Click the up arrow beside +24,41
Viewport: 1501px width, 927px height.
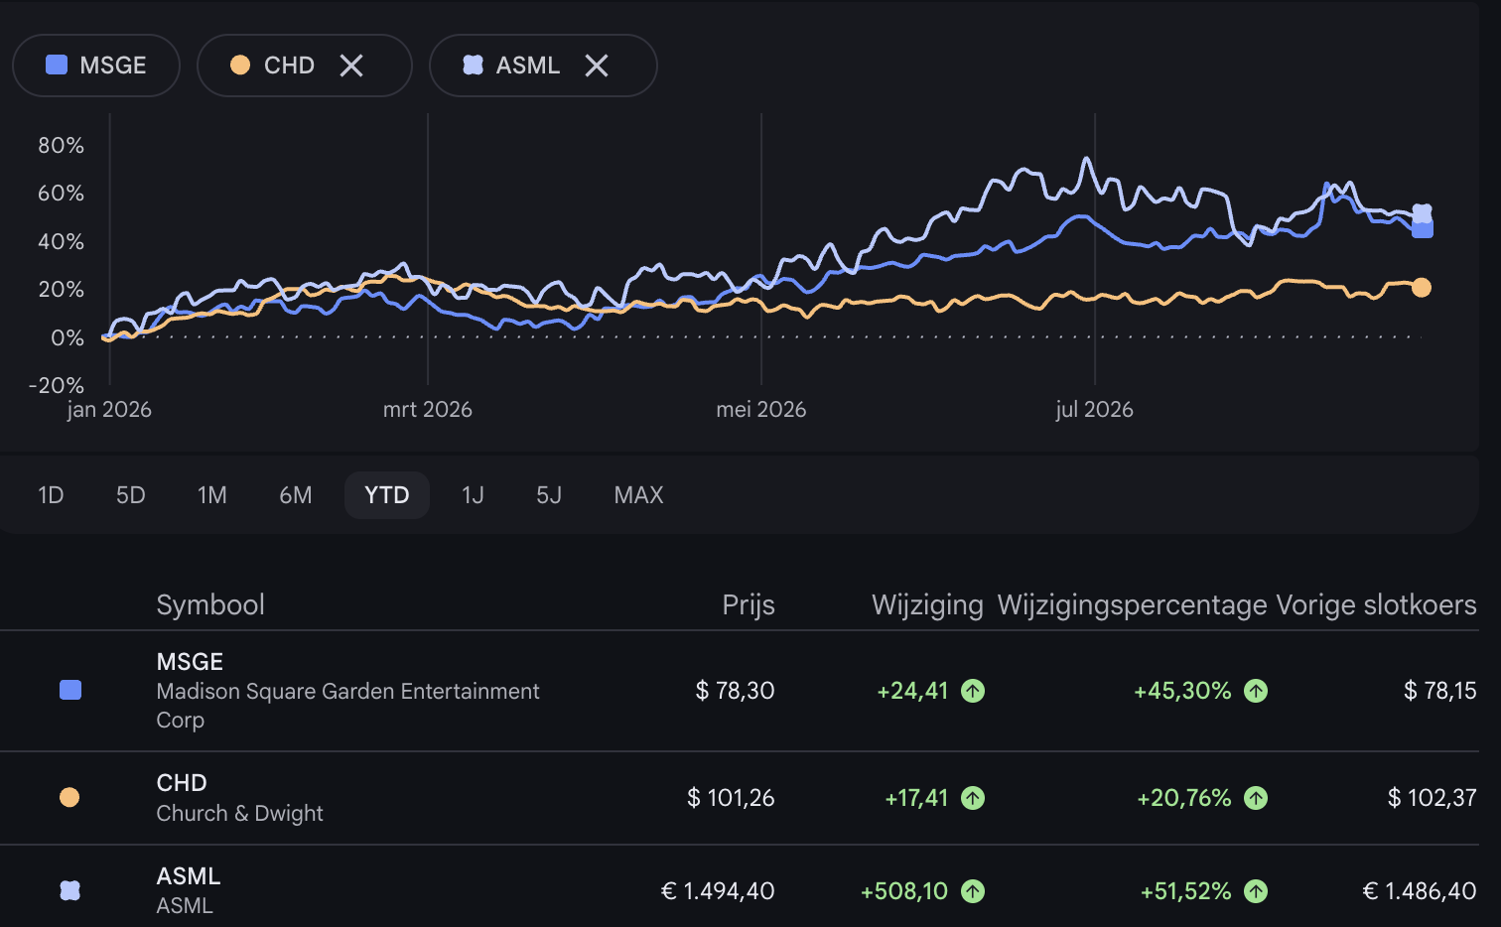click(973, 691)
